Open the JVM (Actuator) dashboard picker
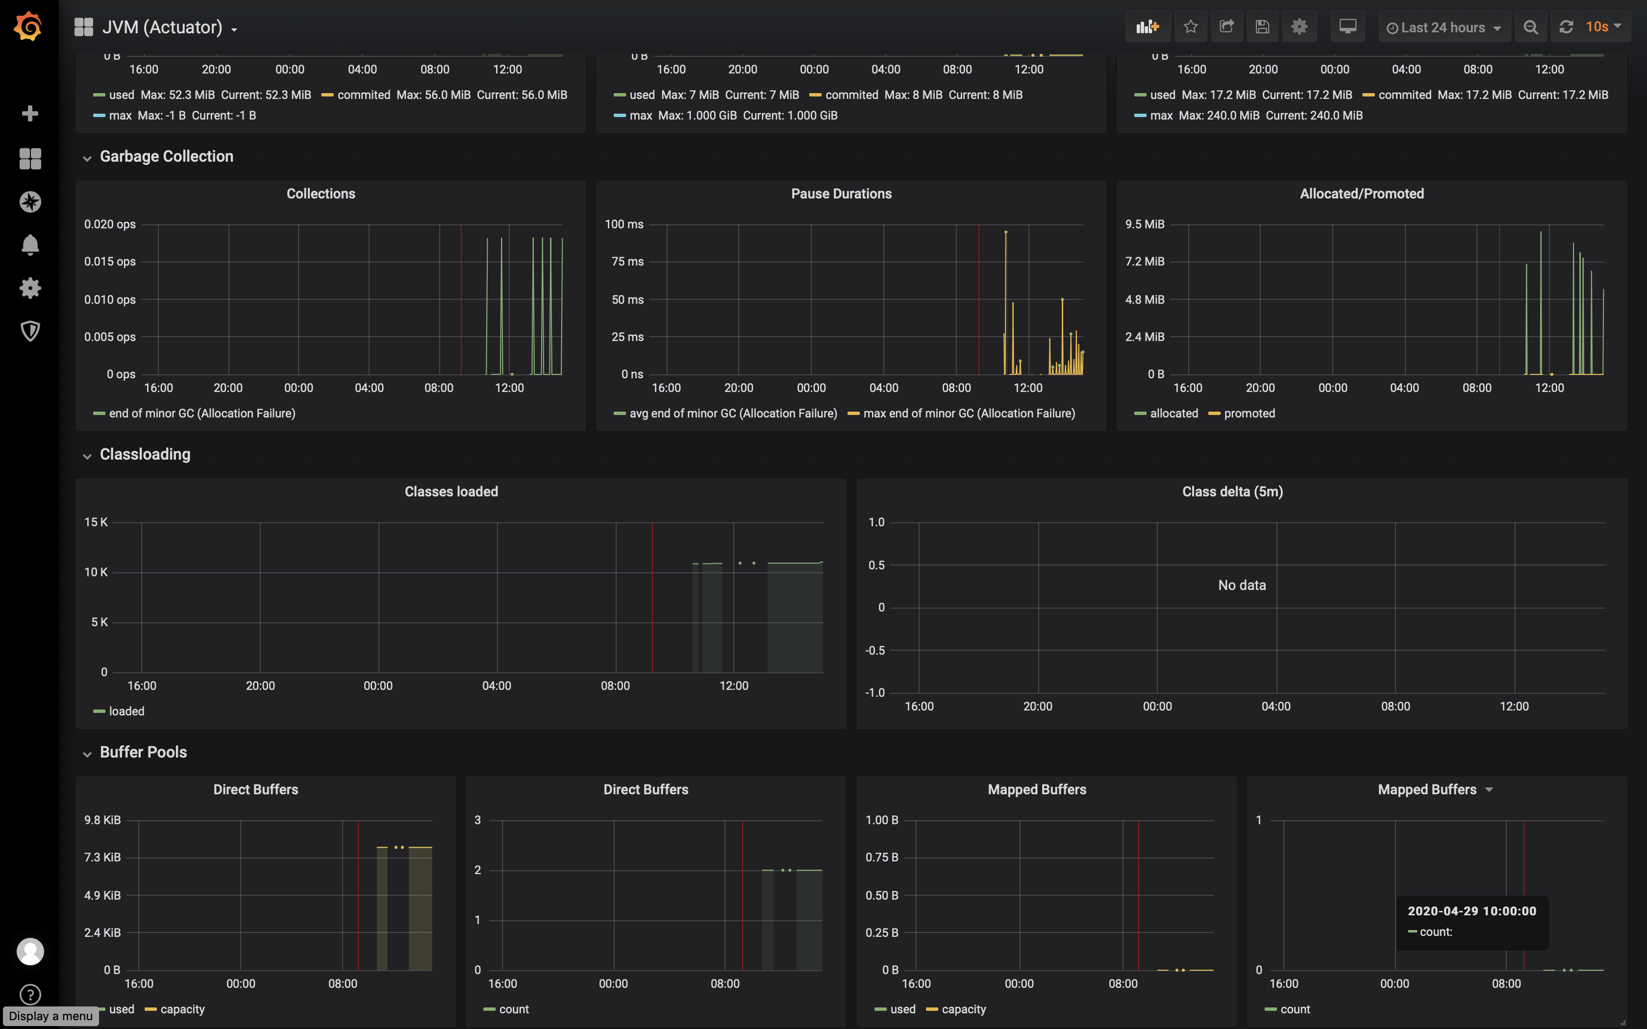Image resolution: width=1647 pixels, height=1029 pixels. (x=162, y=27)
